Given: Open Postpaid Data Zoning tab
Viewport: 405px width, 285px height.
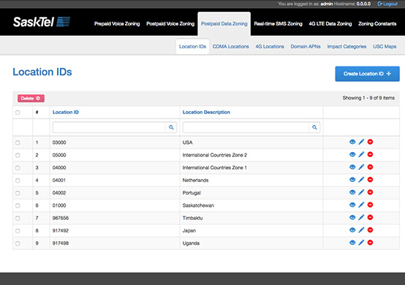Looking at the screenshot, I should click(224, 23).
